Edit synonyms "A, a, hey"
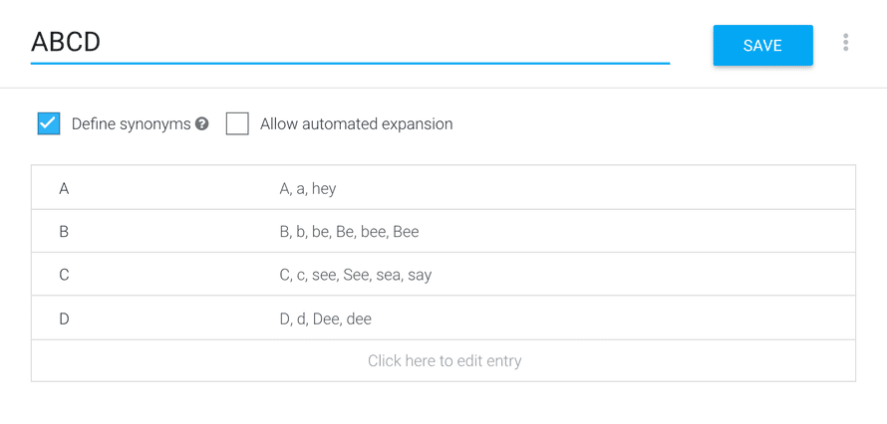Viewport: 887px width, 424px height. 308,188
